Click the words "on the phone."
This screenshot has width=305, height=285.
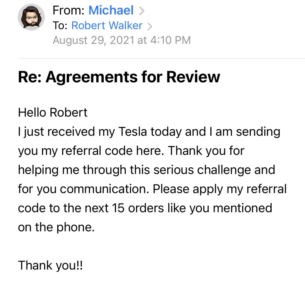click(x=56, y=227)
